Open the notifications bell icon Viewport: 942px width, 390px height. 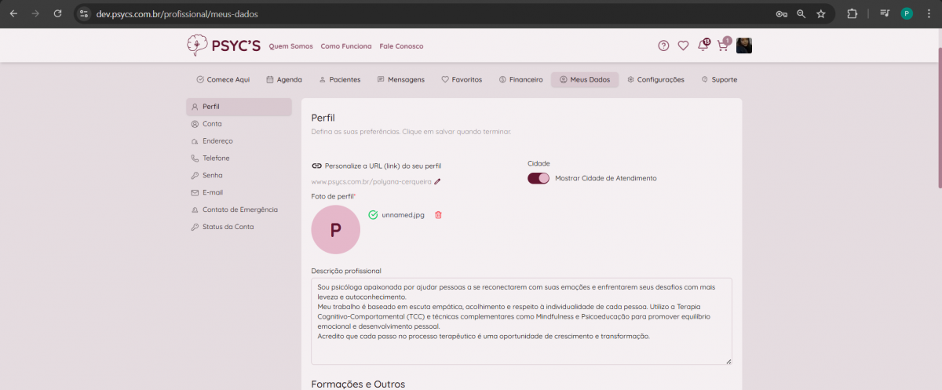pos(703,46)
